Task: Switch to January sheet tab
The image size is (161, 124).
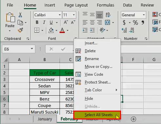Action: click(x=45, y=119)
